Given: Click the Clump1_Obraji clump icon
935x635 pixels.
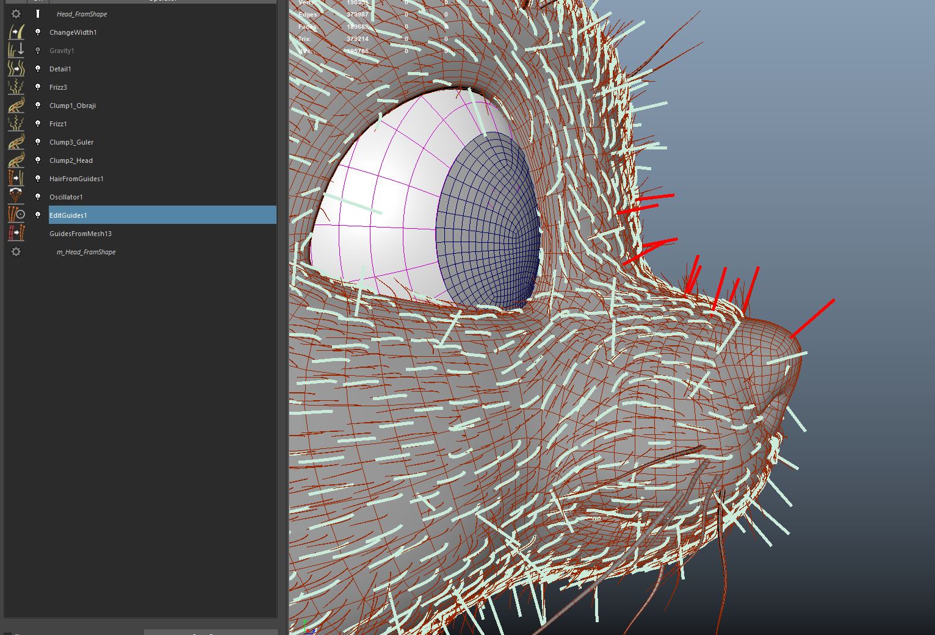Looking at the screenshot, I should [16, 106].
